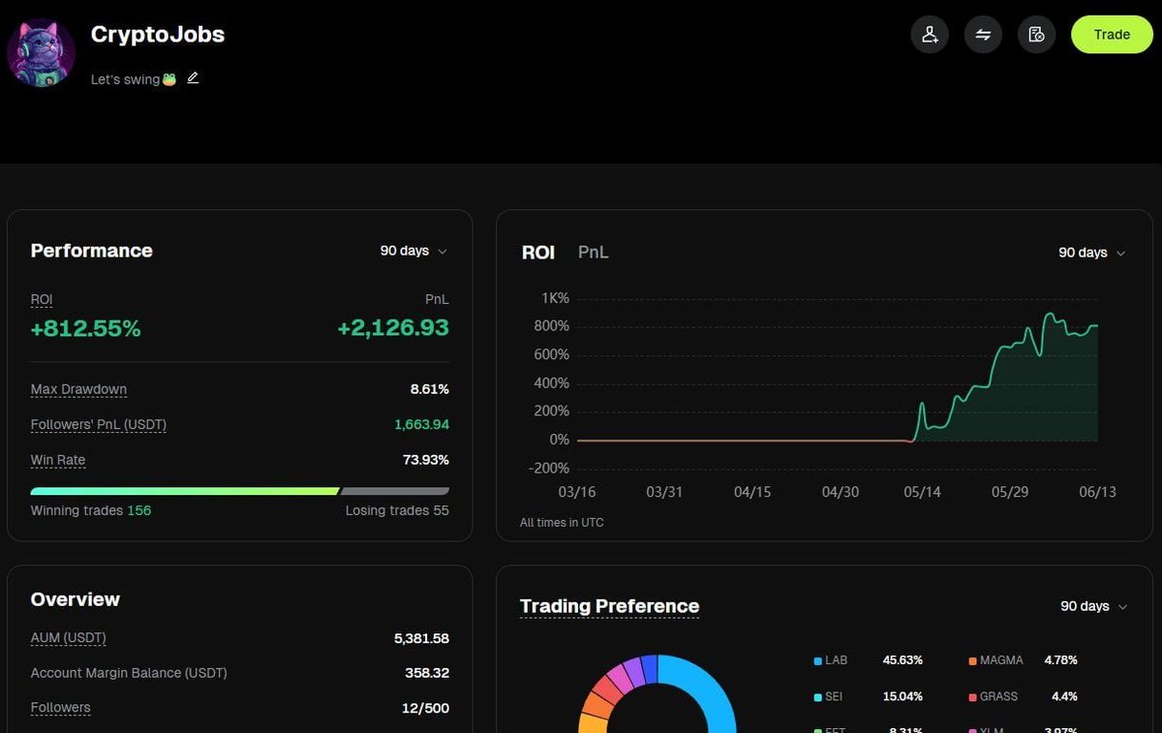1162x733 pixels.
Task: Click the CryptoJobs profile name
Action: [x=158, y=35]
